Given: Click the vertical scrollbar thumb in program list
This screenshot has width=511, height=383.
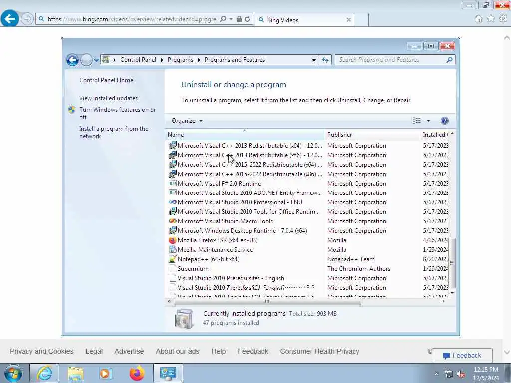Looking at the screenshot, I should click(x=452, y=263).
